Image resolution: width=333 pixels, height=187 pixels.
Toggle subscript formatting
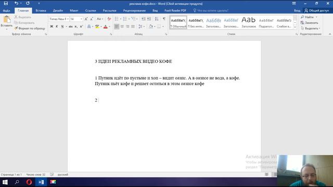(76, 26)
